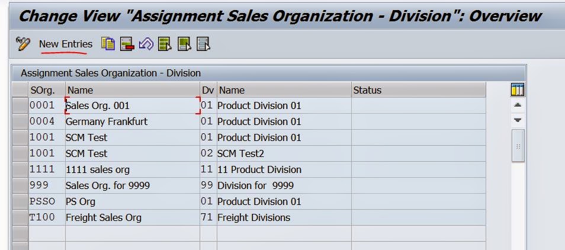The width and height of the screenshot is (565, 250).
Task: Click the Deselect All icon
Action: click(x=203, y=44)
